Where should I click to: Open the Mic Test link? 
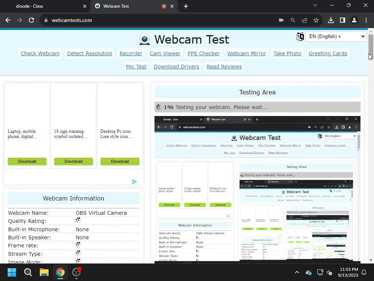[136, 67]
